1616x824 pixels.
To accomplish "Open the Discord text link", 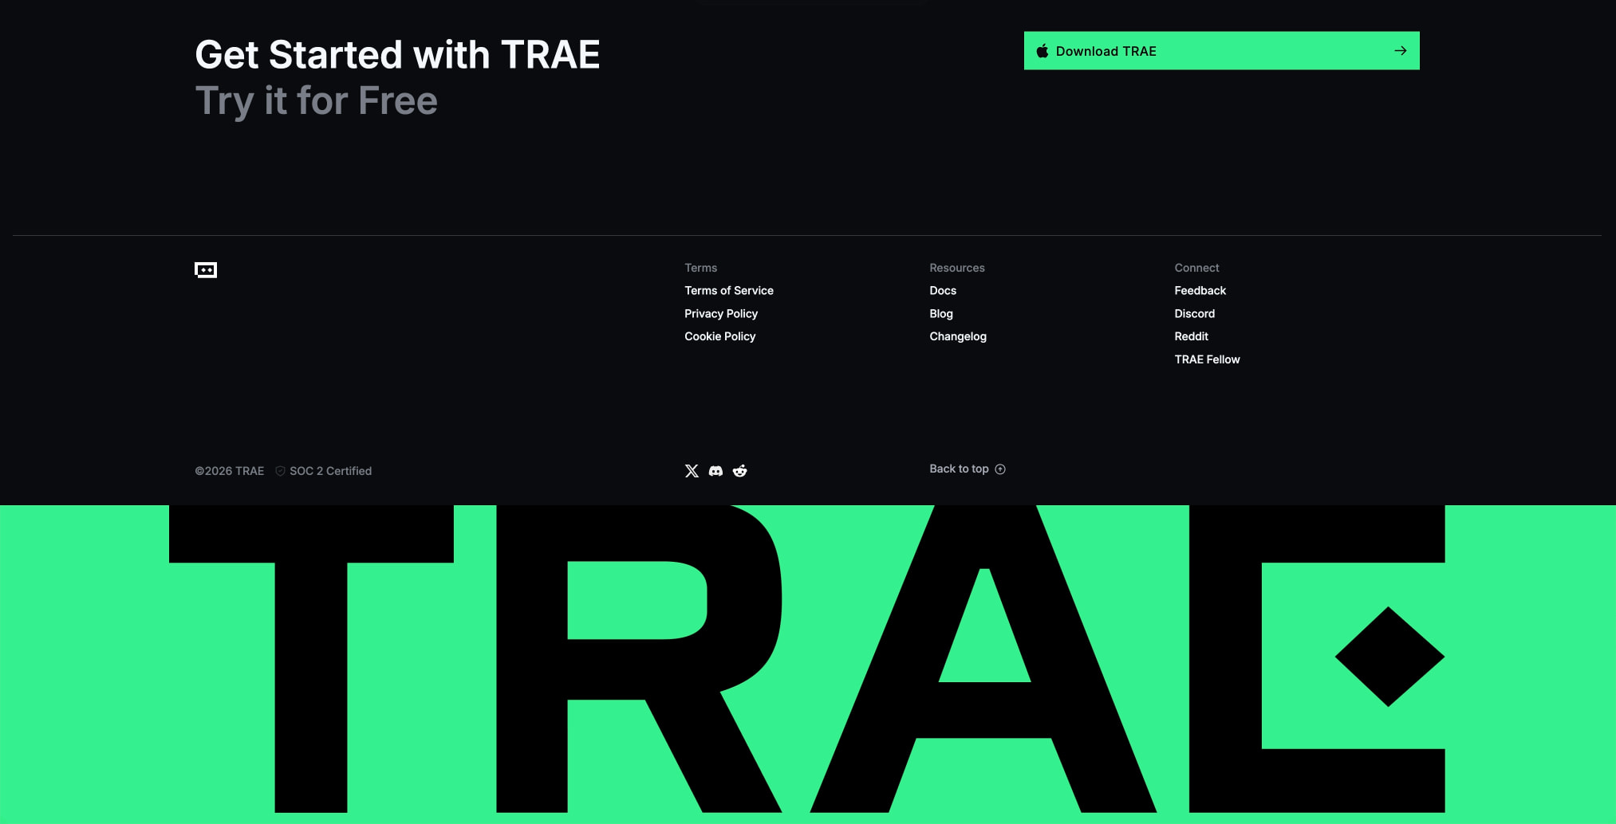I will click(1194, 314).
